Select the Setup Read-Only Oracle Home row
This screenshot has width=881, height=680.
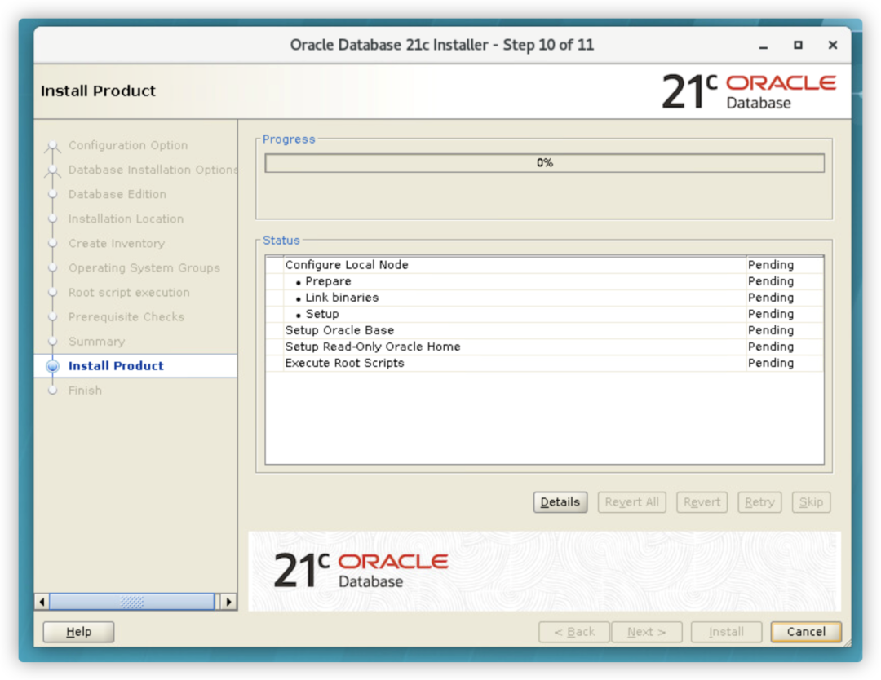[x=544, y=347]
